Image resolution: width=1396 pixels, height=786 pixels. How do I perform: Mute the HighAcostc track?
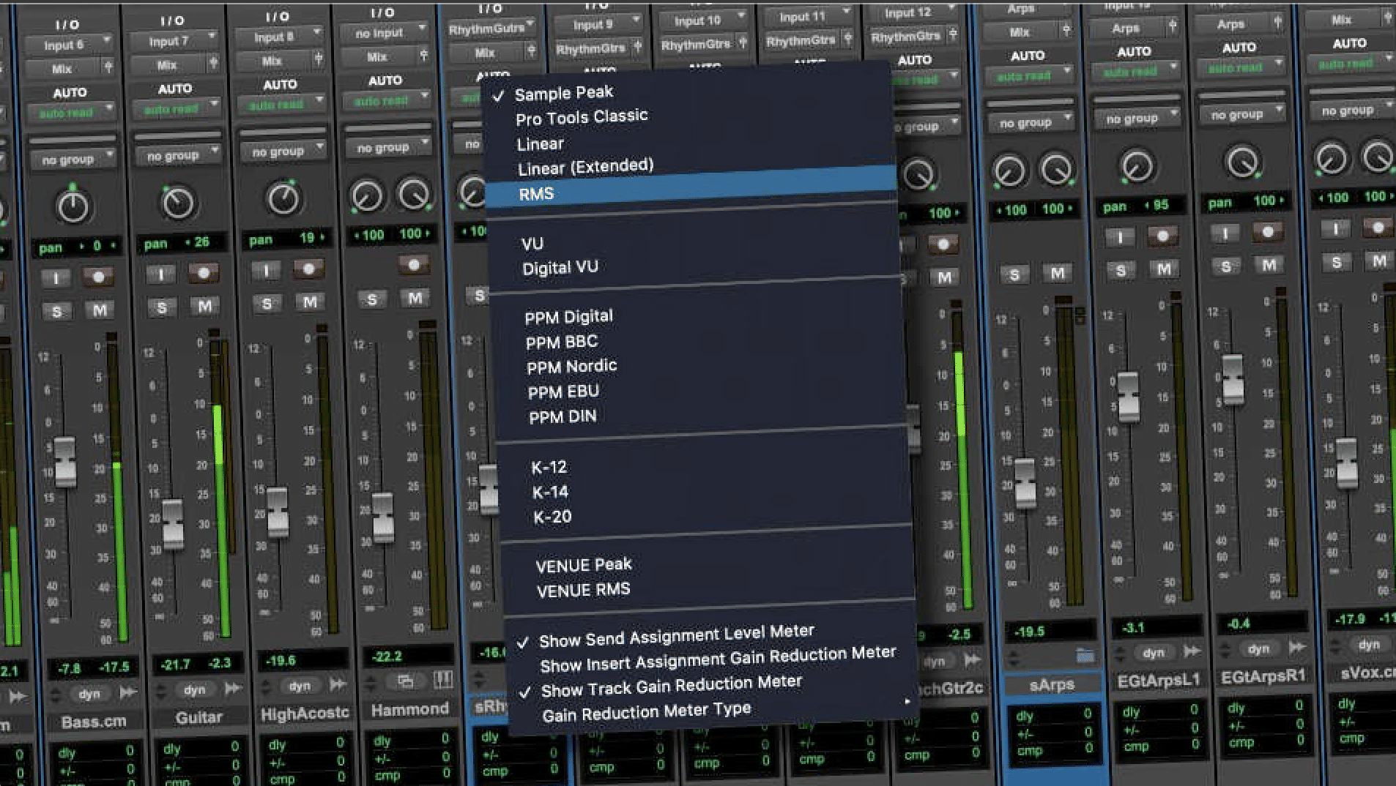310,301
